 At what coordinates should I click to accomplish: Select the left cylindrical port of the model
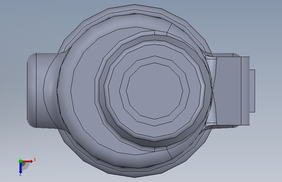point(42,90)
